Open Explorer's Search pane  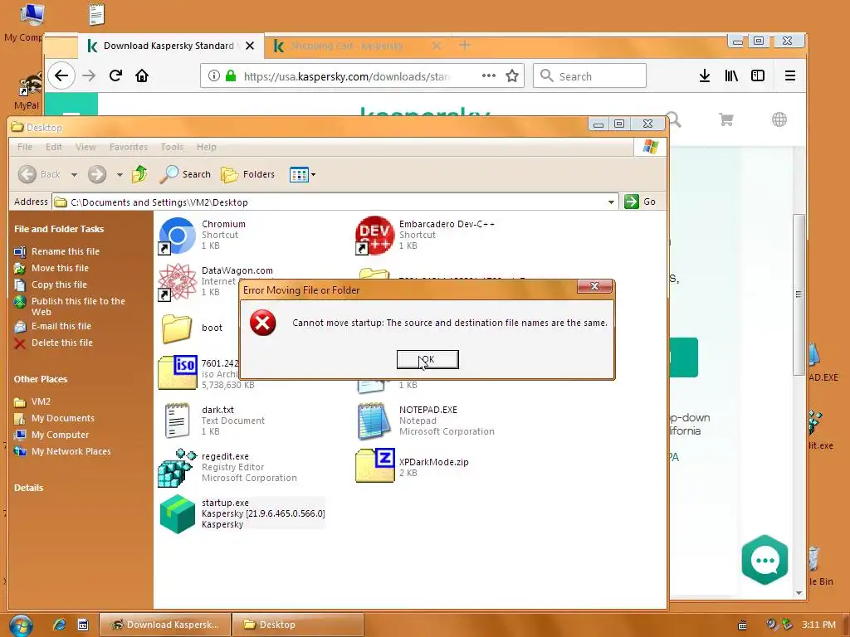[185, 174]
